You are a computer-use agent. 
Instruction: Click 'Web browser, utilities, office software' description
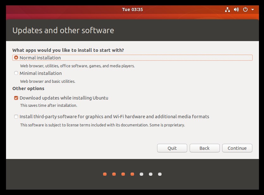(77, 66)
